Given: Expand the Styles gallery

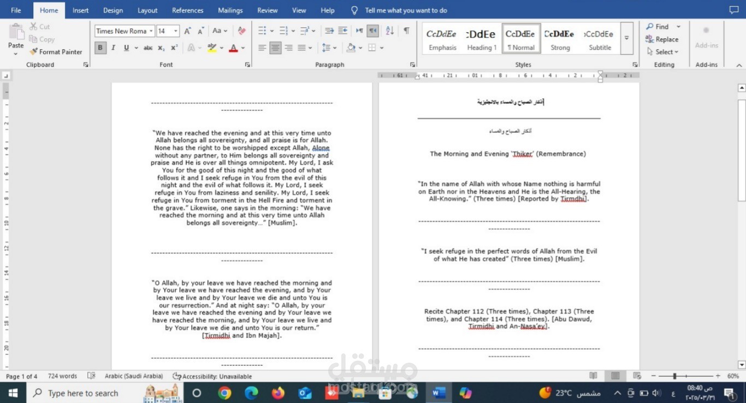Looking at the screenshot, I should 627,38.
